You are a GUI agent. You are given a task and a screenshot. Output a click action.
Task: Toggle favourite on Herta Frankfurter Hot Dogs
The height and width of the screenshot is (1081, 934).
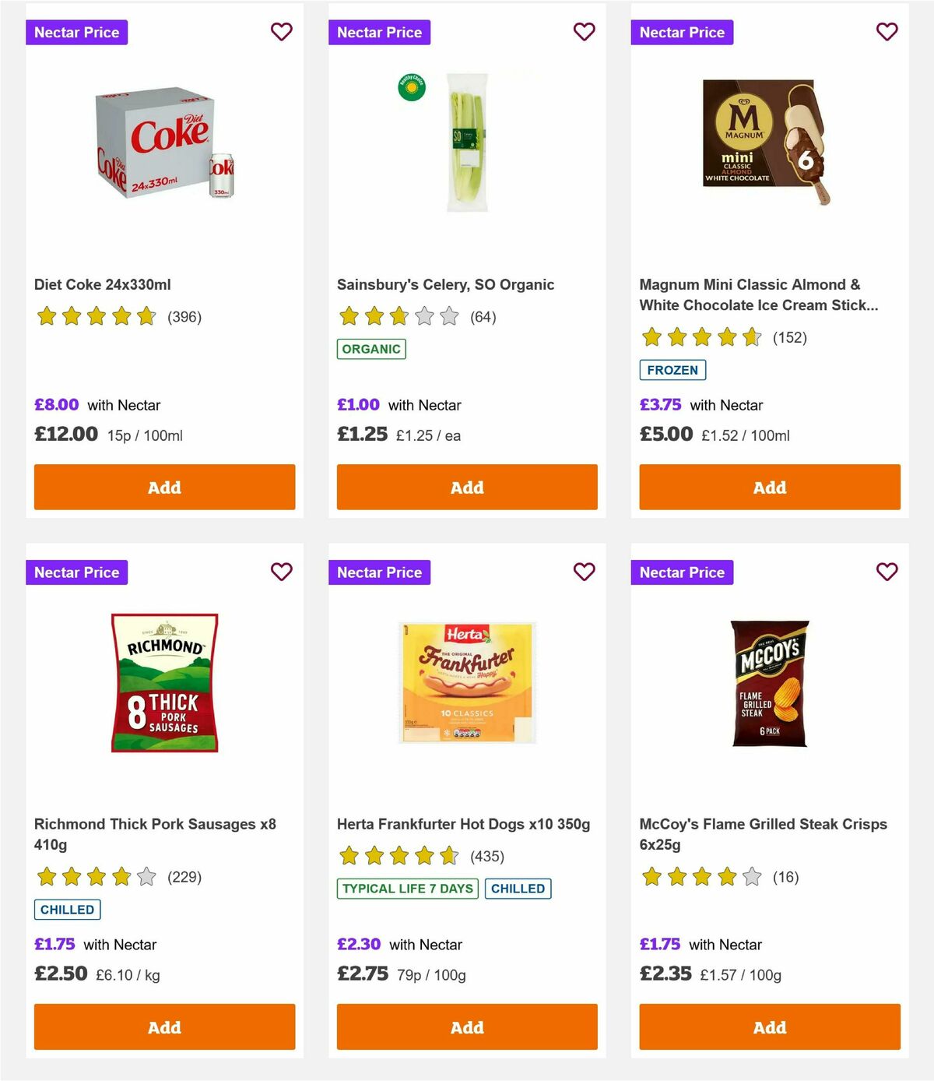point(584,572)
